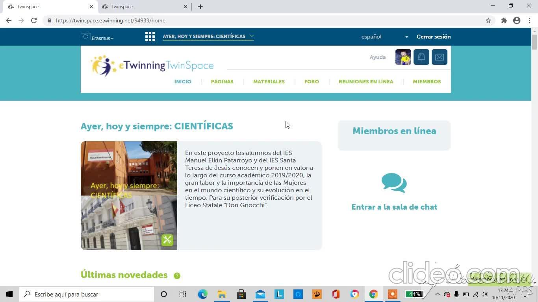538x302 pixels.
Task: Switch to Google Chrome taskbar icon
Action: pos(373,294)
